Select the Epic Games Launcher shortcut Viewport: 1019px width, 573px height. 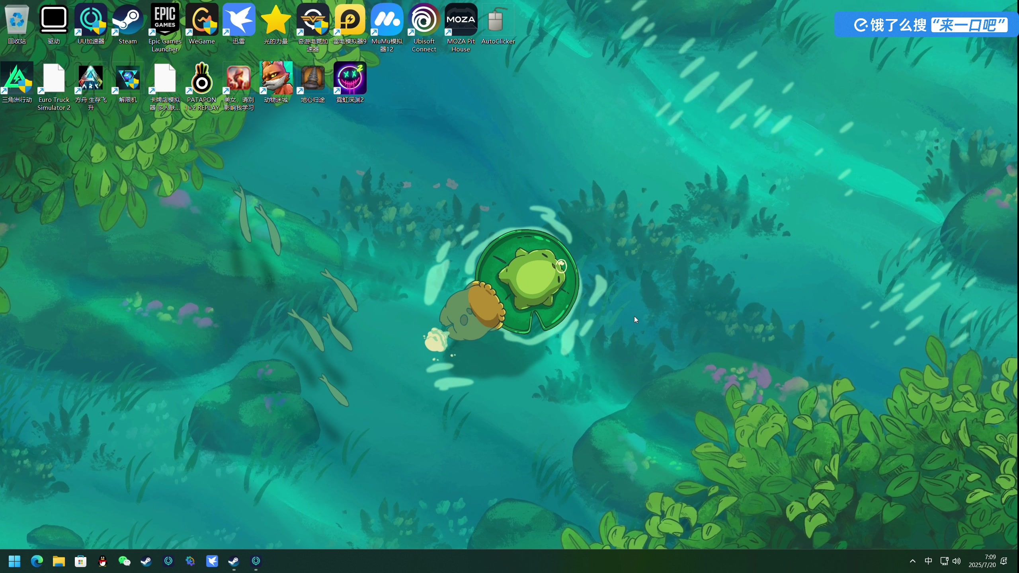[x=165, y=28]
